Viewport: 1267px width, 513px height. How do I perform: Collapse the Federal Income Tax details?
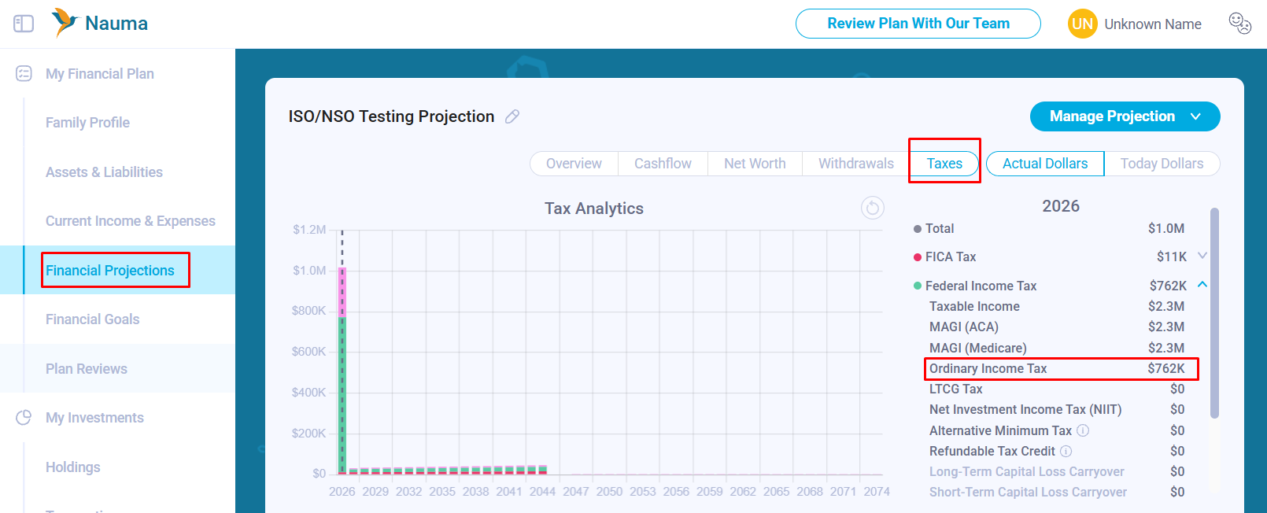(x=1202, y=284)
